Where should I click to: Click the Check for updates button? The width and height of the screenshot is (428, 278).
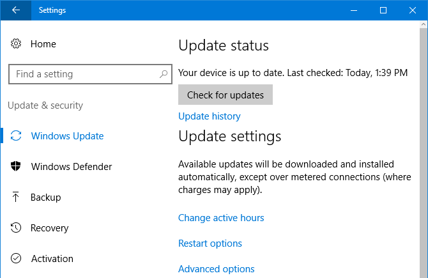[225, 95]
